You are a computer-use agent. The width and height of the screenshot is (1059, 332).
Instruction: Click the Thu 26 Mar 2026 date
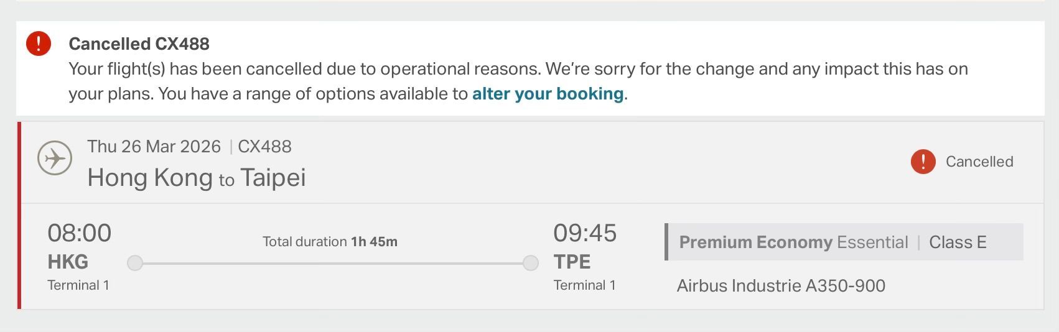pyautogui.click(x=154, y=147)
